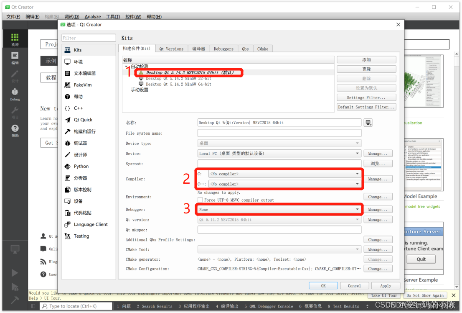Switch to 编辑 mode in main window

click(15, 58)
